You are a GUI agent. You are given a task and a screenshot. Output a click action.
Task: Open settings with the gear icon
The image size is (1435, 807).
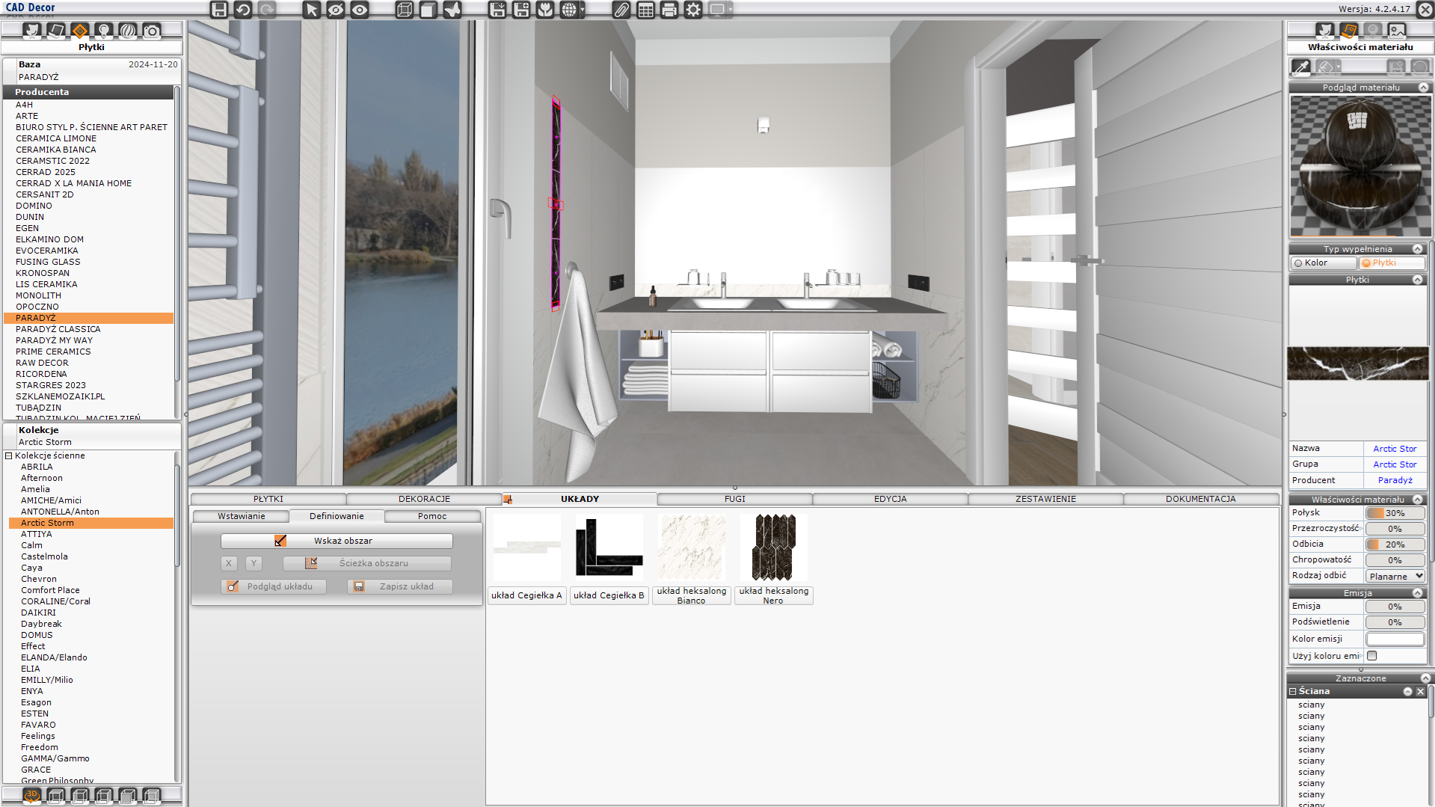pos(693,10)
